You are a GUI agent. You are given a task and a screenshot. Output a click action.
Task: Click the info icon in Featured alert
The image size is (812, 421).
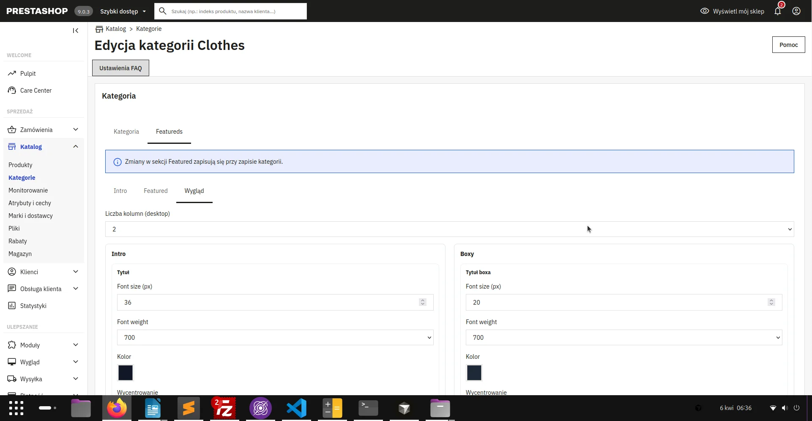(118, 162)
